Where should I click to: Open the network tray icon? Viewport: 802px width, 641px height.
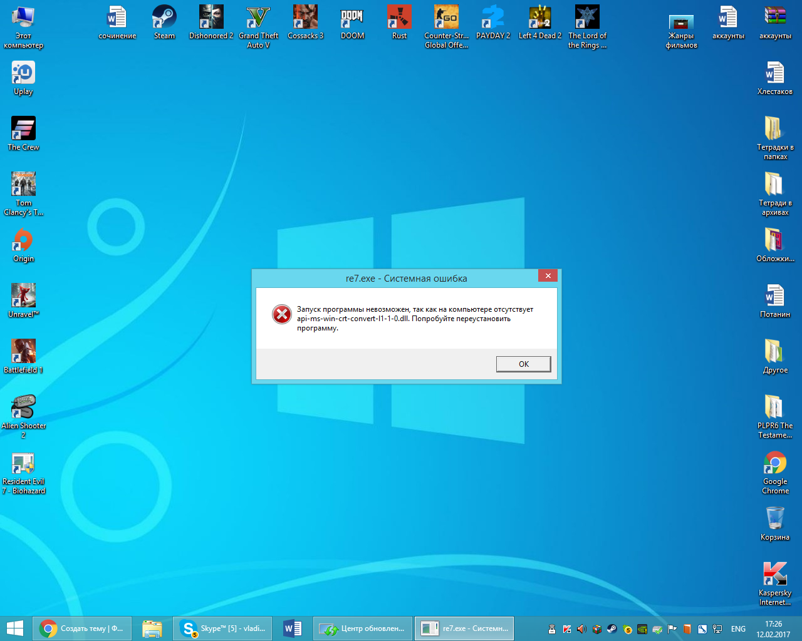click(717, 629)
